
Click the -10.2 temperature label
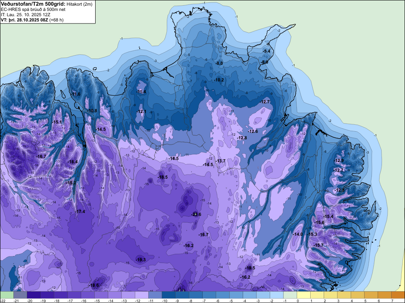click(x=219, y=80)
